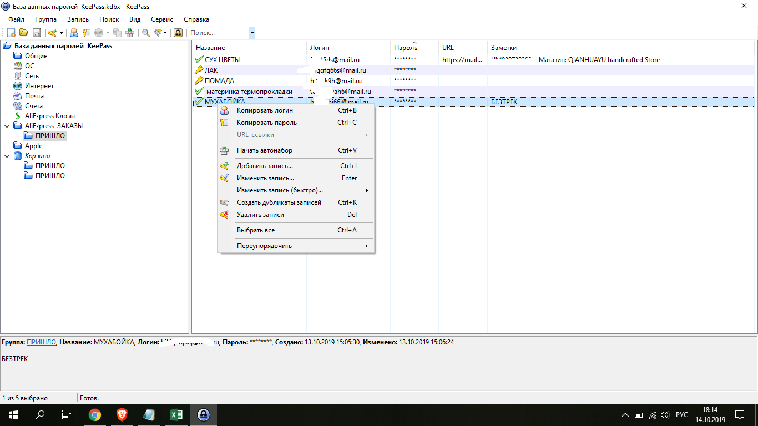
Task: Open the Вид menu
Action: click(x=135, y=19)
